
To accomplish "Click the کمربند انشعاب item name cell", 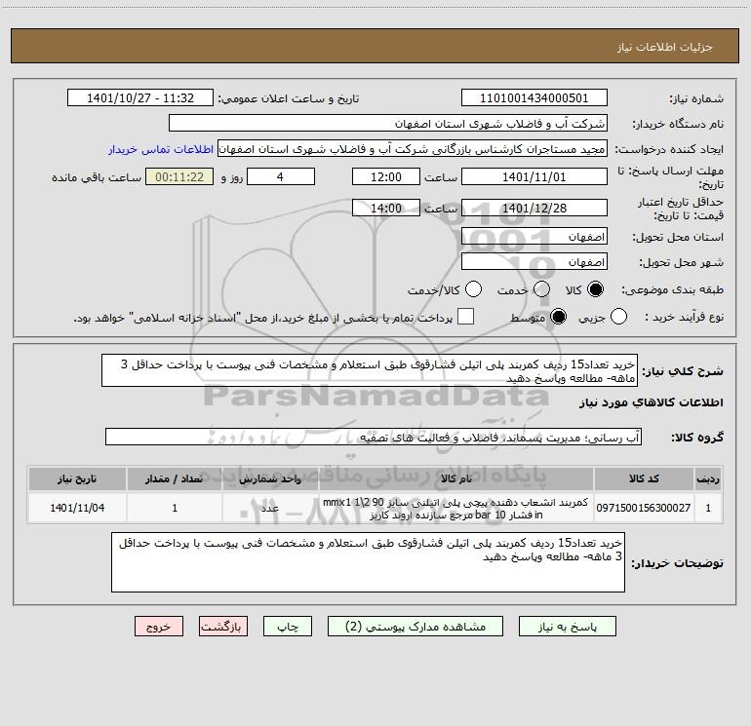I will pos(456,508).
